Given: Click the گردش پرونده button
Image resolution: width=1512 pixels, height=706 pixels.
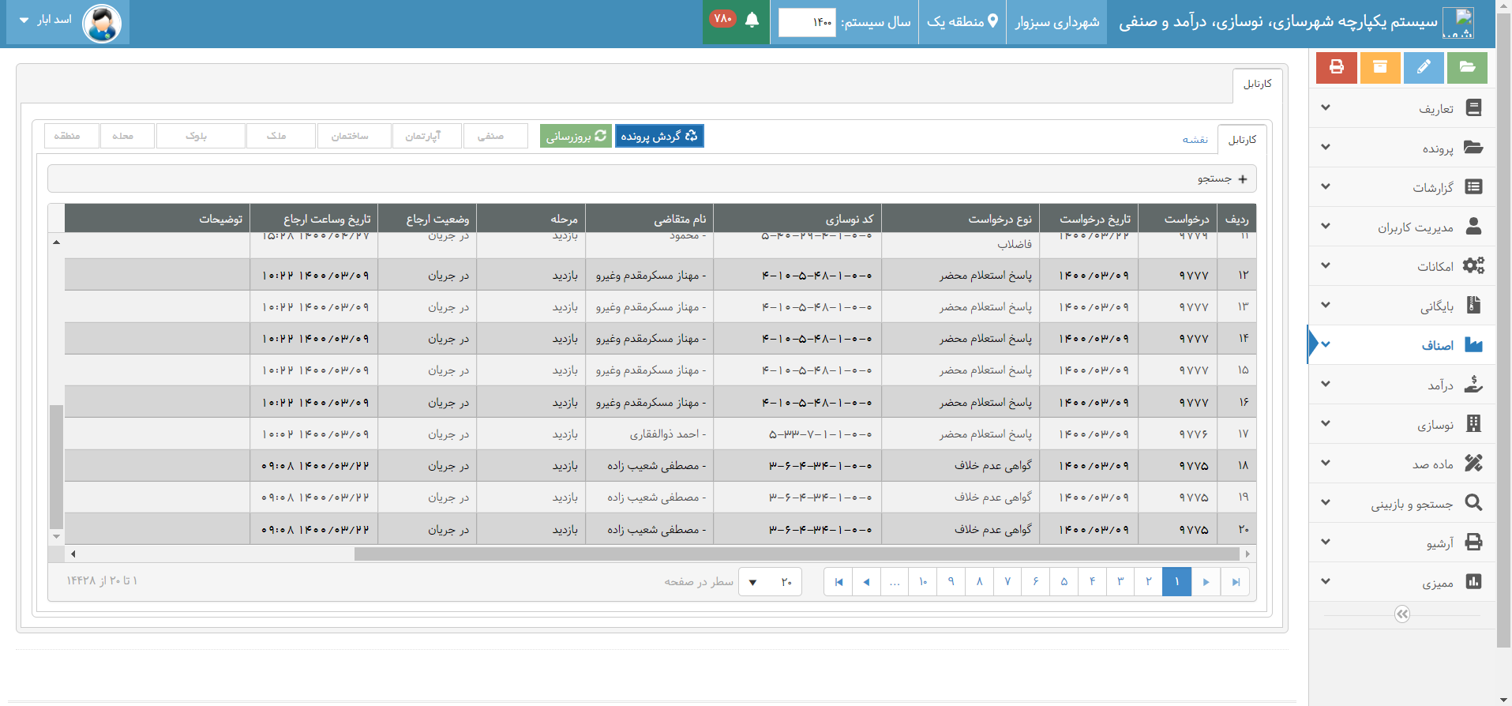Looking at the screenshot, I should coord(659,136).
